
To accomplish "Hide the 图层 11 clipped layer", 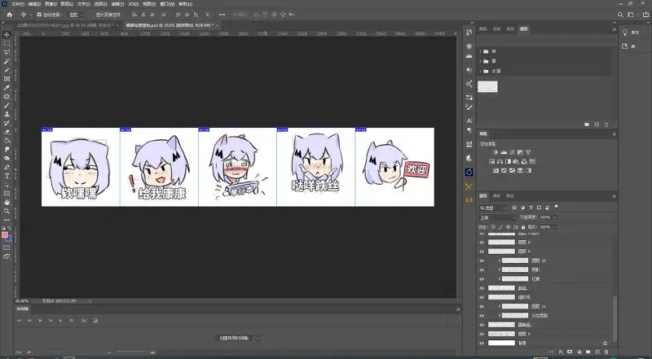I will click(x=482, y=306).
